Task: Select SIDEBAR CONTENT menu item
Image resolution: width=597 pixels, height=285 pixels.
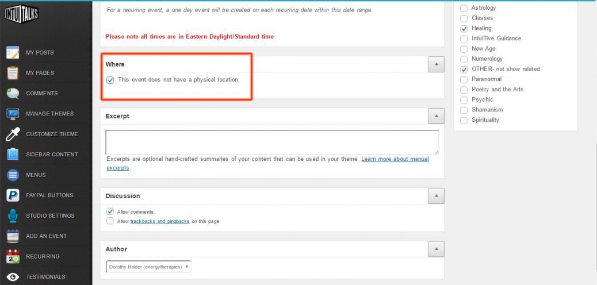Action: pos(52,155)
